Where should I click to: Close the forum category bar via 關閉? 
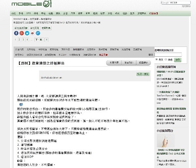pyautogui.click(x=151, y=55)
